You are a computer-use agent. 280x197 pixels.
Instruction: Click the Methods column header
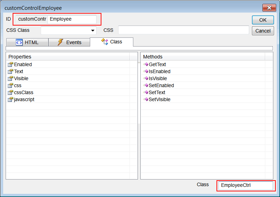203,57
